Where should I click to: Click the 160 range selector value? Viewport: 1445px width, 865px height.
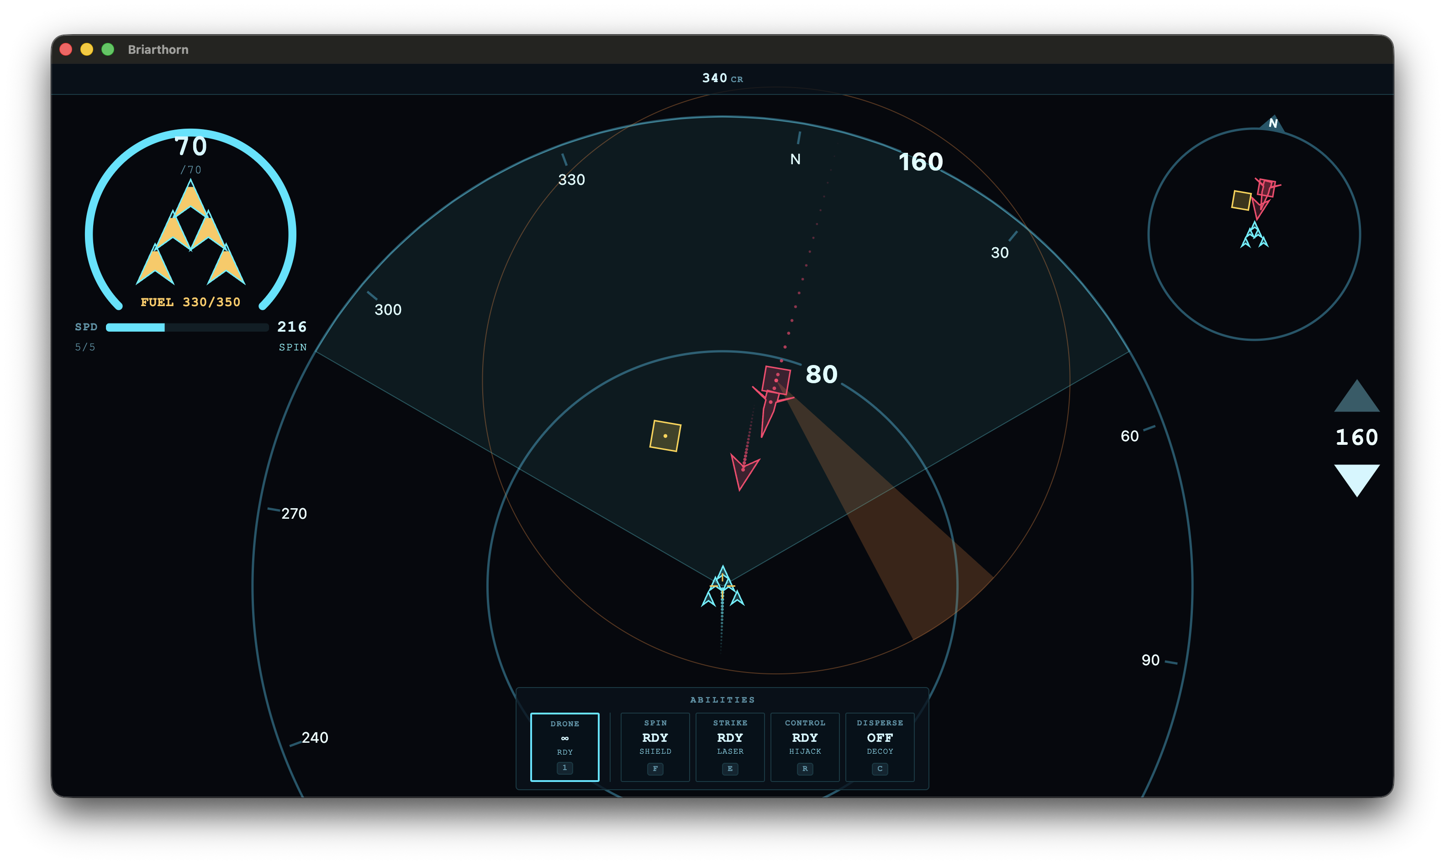point(1356,437)
